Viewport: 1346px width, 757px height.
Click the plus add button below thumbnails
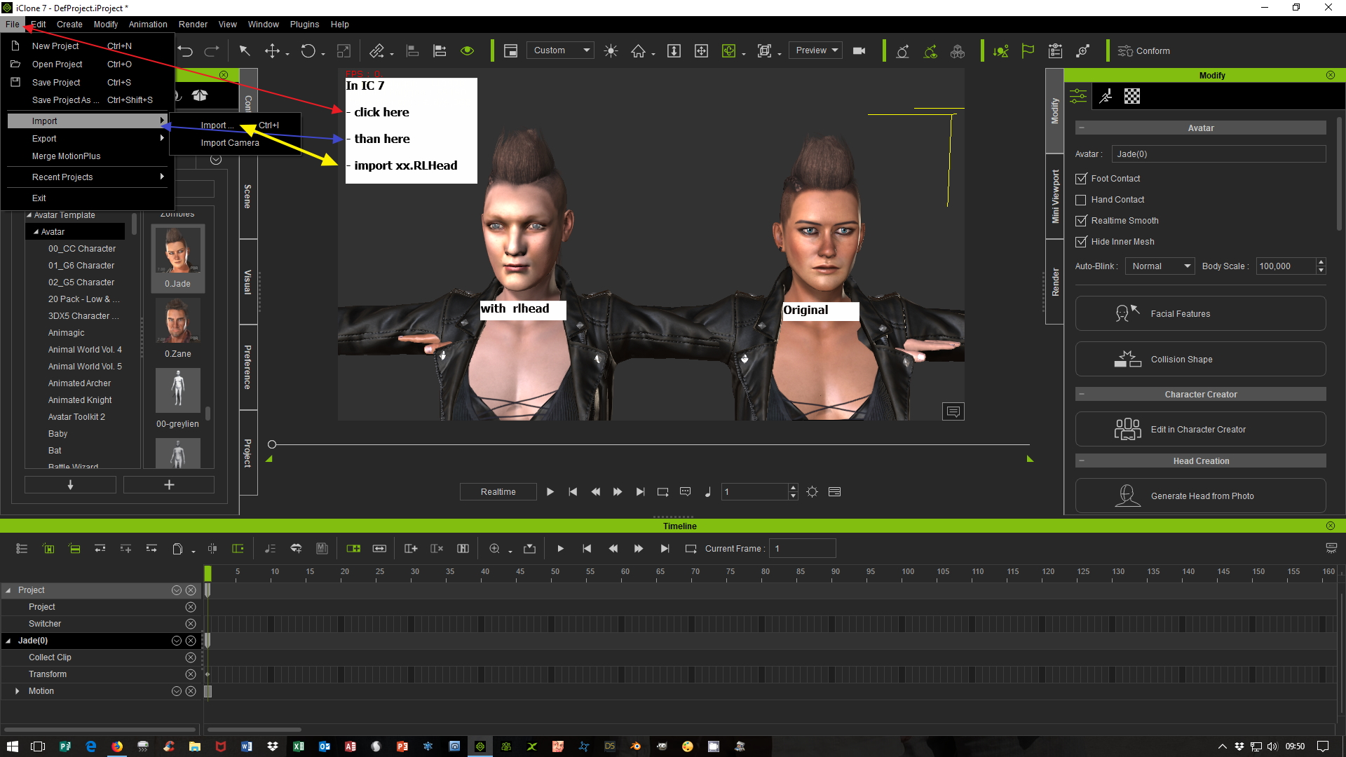(x=169, y=485)
